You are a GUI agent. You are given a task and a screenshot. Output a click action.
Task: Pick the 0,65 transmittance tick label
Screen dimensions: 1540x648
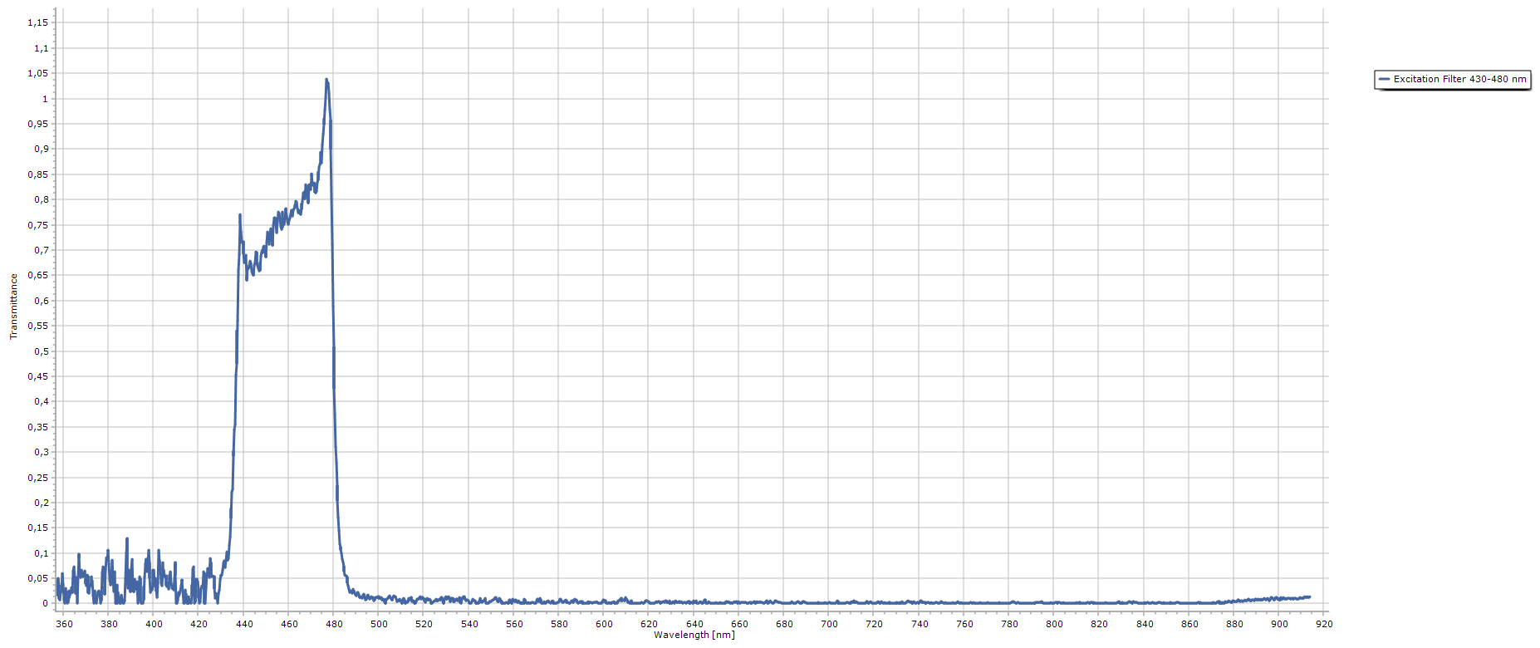38,275
